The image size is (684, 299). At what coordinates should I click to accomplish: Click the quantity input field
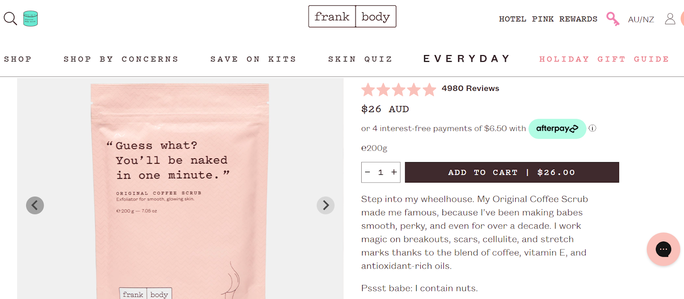pyautogui.click(x=380, y=172)
